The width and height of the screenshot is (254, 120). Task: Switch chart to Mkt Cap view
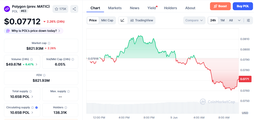pyautogui.click(x=107, y=20)
